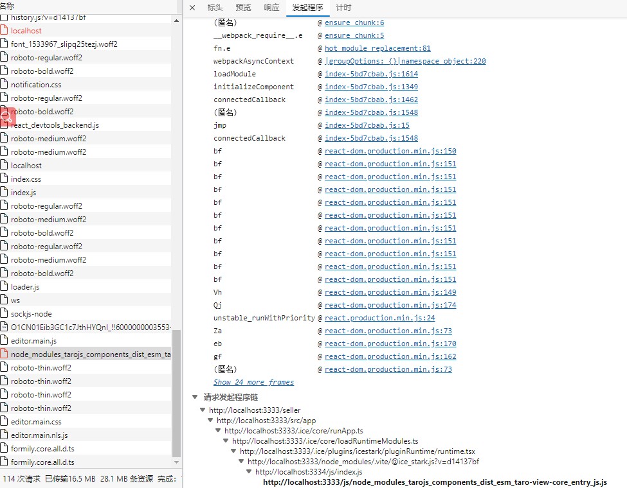
Task: Click the Show 24 more frames link
Action: tap(253, 381)
